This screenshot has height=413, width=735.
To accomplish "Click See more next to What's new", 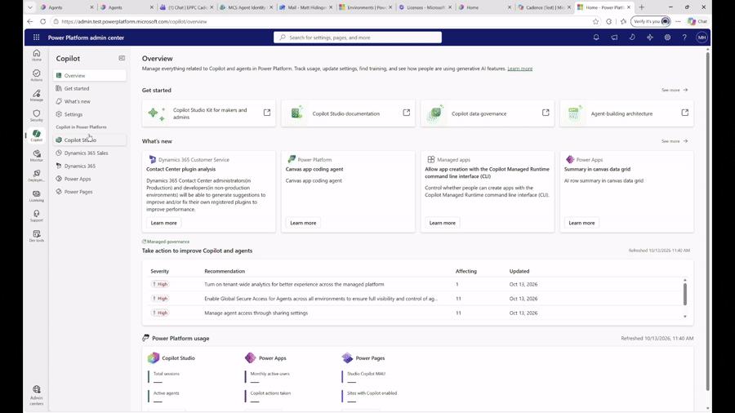I will click(x=675, y=141).
